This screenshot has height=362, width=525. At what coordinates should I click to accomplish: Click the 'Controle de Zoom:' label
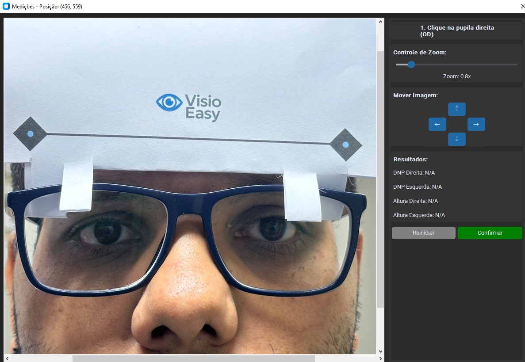click(x=420, y=52)
